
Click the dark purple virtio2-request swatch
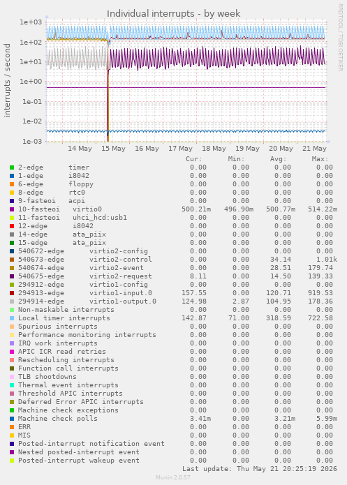point(12,276)
